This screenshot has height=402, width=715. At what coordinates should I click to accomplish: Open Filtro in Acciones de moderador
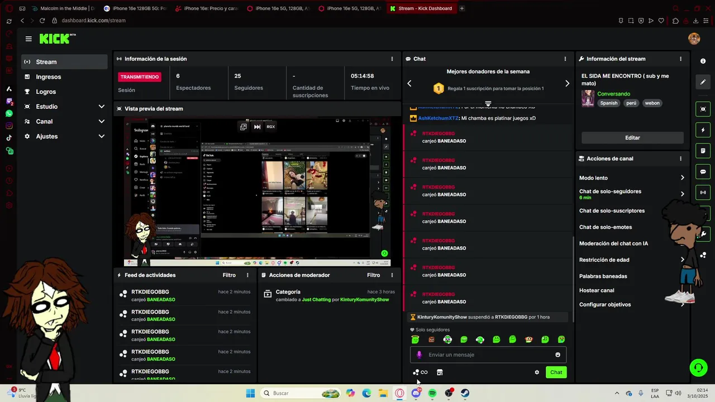pos(374,275)
